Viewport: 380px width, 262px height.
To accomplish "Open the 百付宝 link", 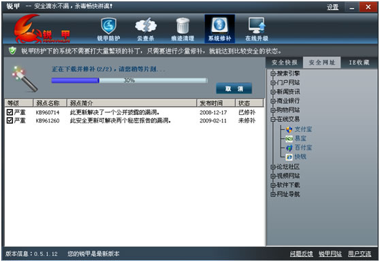I will click(303, 148).
